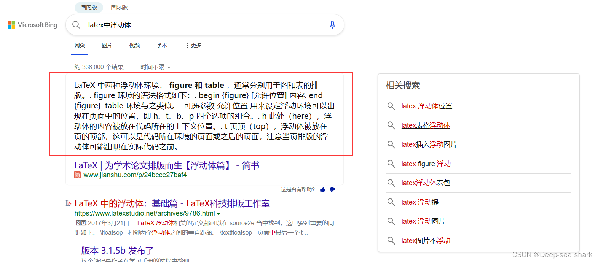
Task: Switch to 国内版 search mode
Action: point(89,7)
